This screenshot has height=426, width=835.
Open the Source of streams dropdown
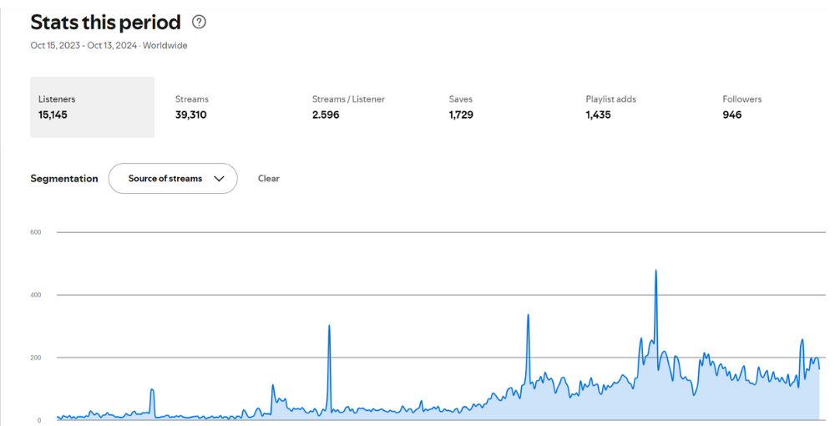click(x=172, y=179)
